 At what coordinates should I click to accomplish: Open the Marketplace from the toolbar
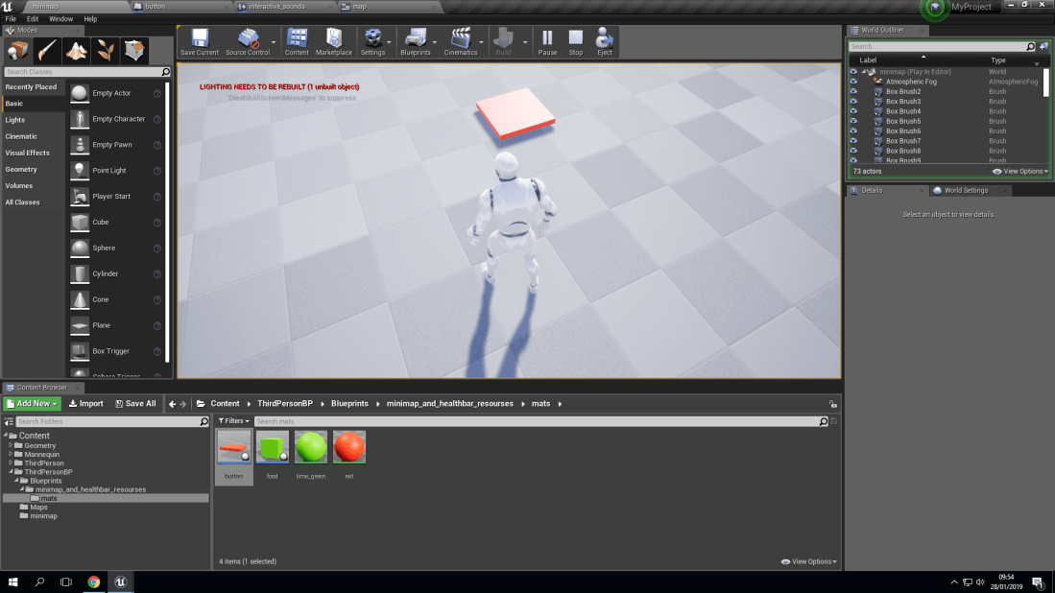coord(333,40)
